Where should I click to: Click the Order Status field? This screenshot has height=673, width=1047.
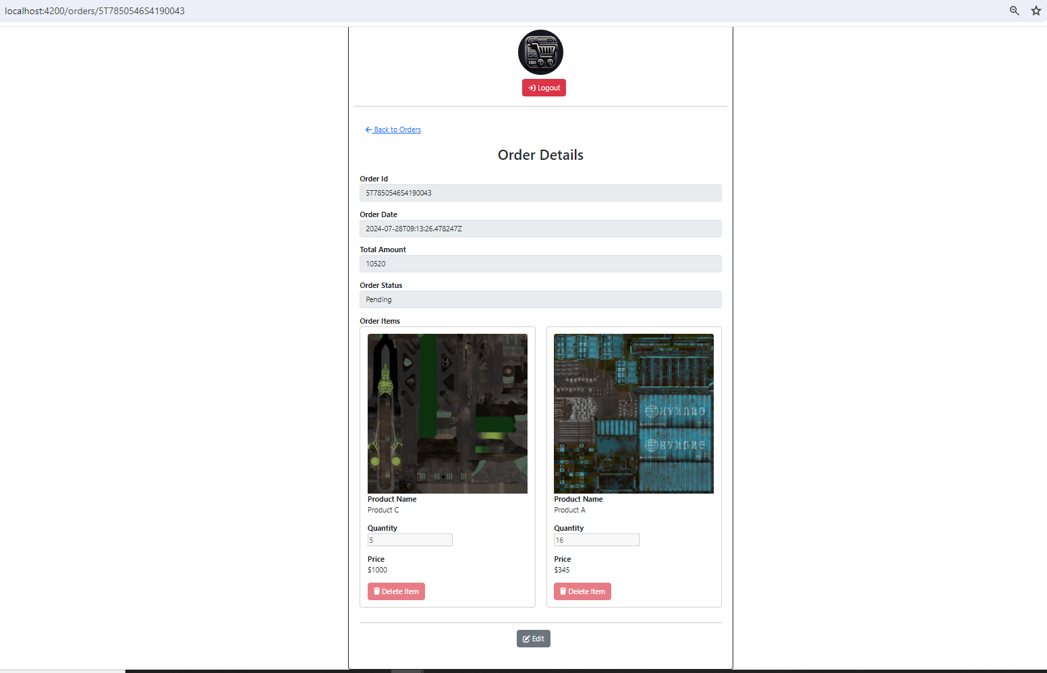click(x=540, y=299)
